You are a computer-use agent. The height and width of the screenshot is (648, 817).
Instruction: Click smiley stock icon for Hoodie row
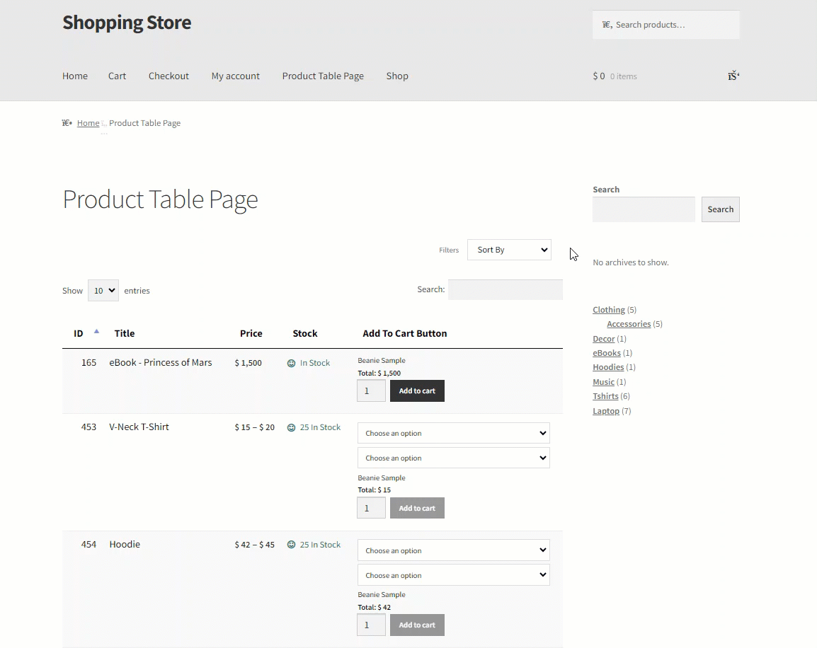[x=291, y=545]
